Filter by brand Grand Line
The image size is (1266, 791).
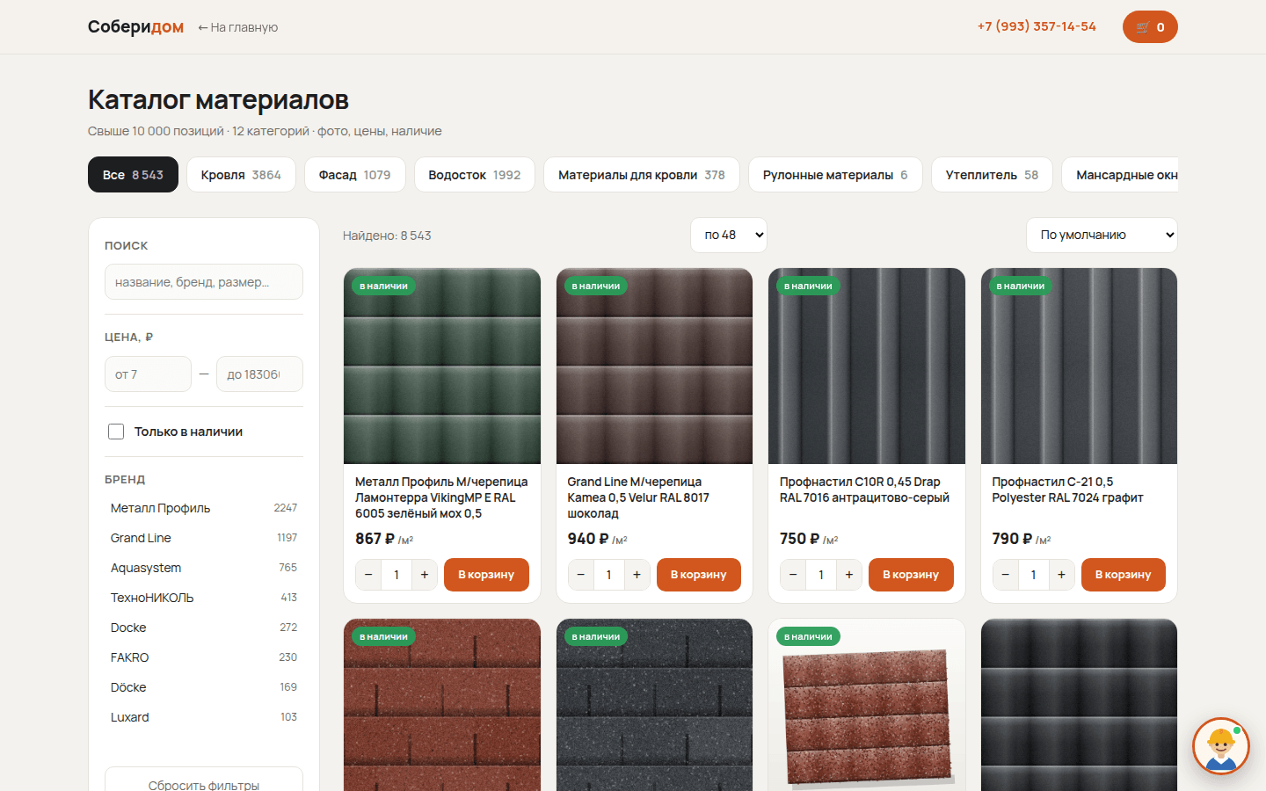point(204,538)
